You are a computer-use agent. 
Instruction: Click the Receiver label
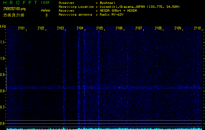click(66, 11)
